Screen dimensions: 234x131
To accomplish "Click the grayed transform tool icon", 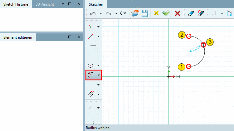I will click(x=90, y=107).
